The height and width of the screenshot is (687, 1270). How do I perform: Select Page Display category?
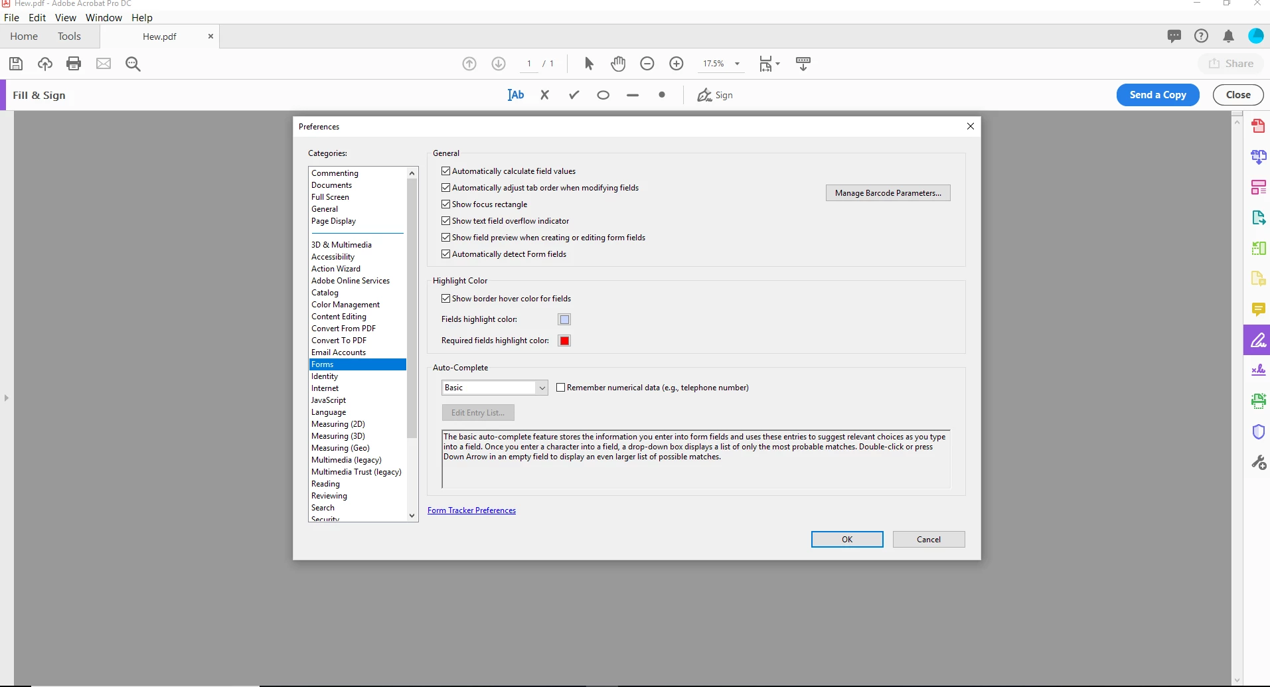coord(357,221)
